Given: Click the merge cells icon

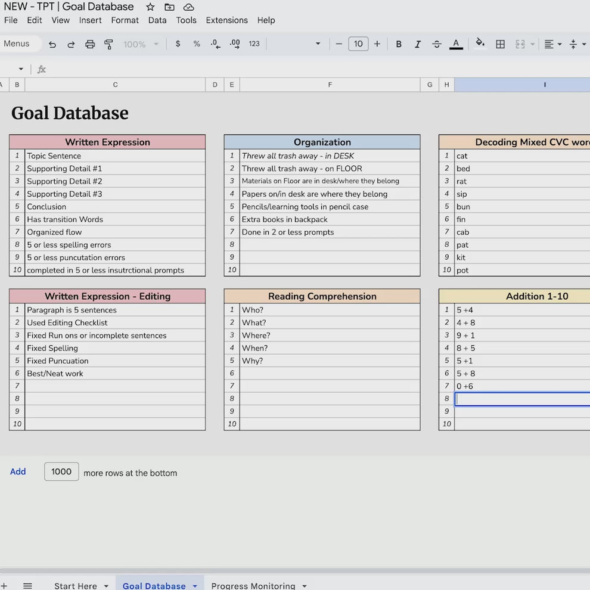Looking at the screenshot, I should (520, 45).
